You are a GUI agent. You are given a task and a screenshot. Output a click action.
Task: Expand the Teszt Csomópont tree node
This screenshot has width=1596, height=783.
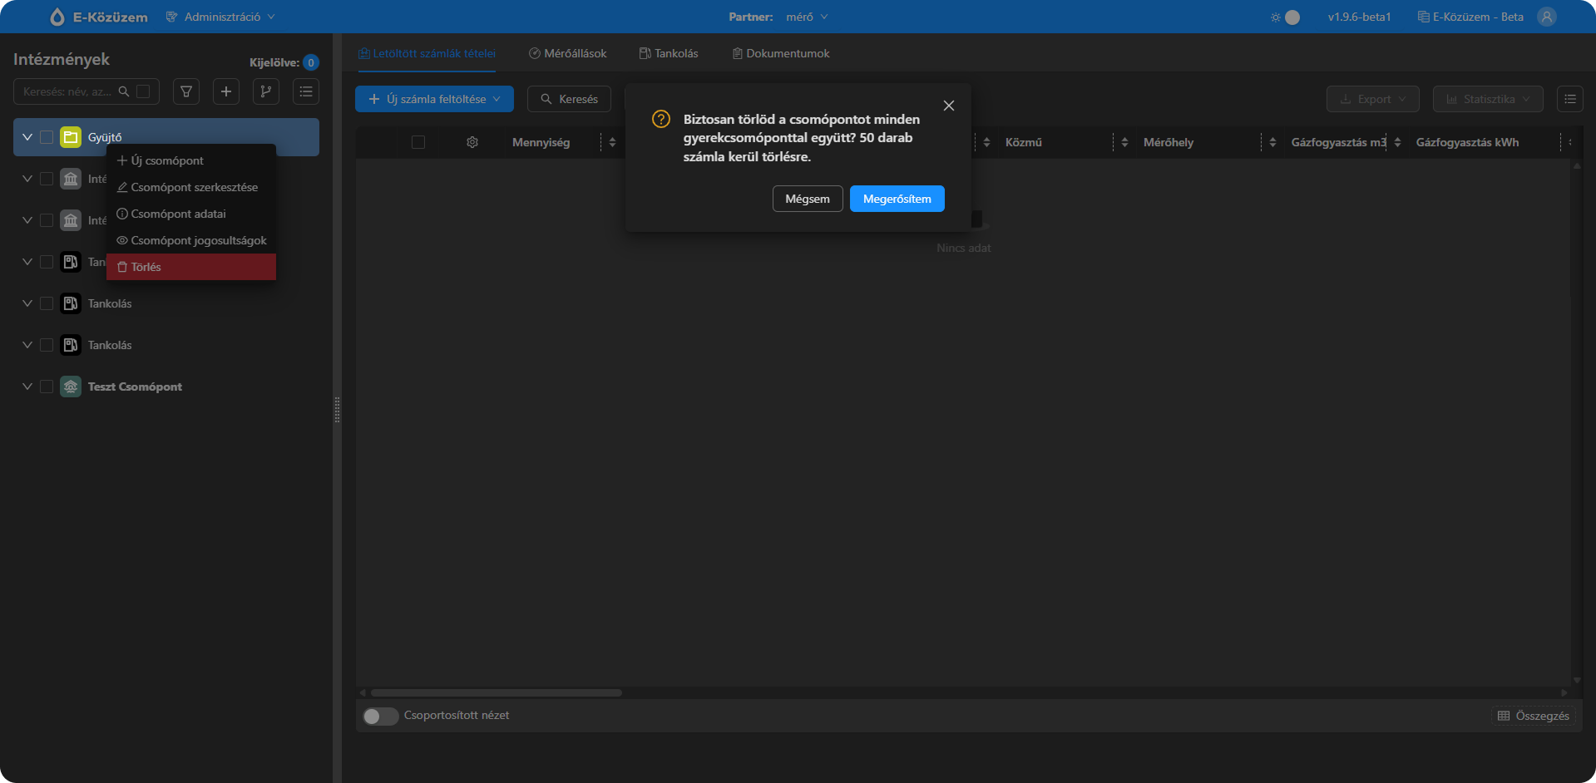[x=27, y=387]
